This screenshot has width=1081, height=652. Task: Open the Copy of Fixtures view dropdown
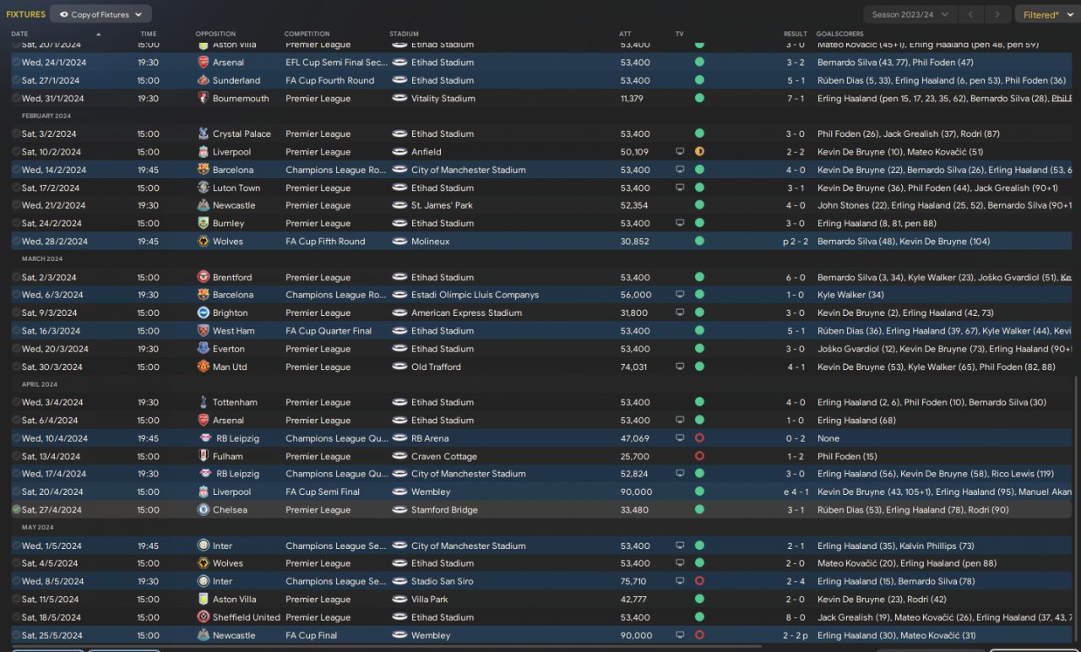coord(101,14)
